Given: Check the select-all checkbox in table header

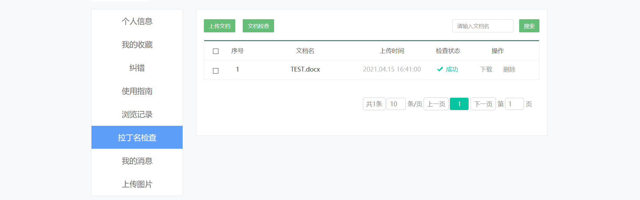Looking at the screenshot, I should [216, 51].
